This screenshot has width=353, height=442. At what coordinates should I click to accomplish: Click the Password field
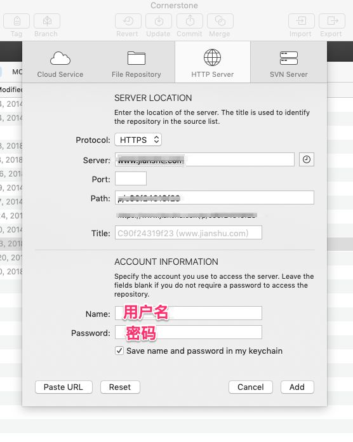[x=189, y=332]
